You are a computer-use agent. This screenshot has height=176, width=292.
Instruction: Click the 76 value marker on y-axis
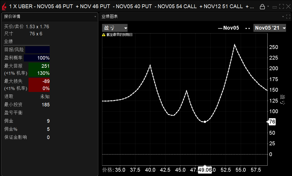(272, 122)
